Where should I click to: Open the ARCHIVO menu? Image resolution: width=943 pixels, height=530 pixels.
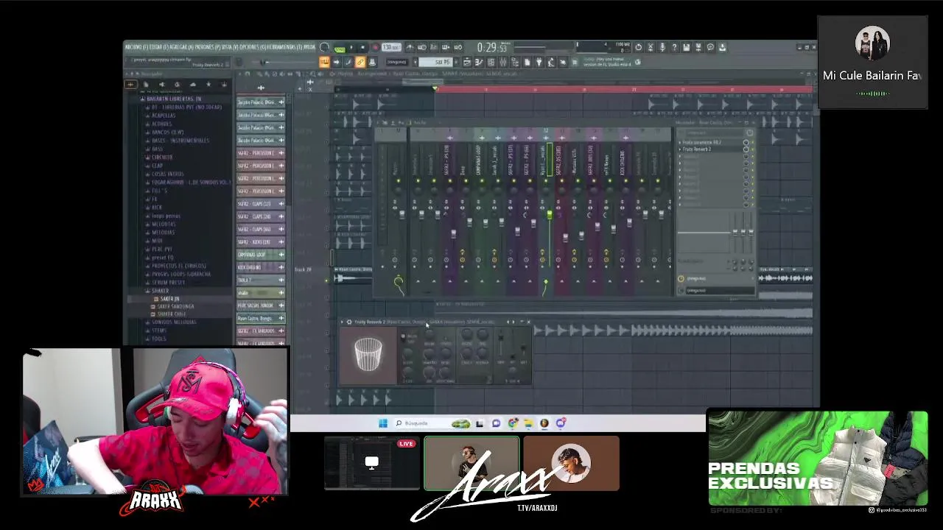(x=136, y=47)
